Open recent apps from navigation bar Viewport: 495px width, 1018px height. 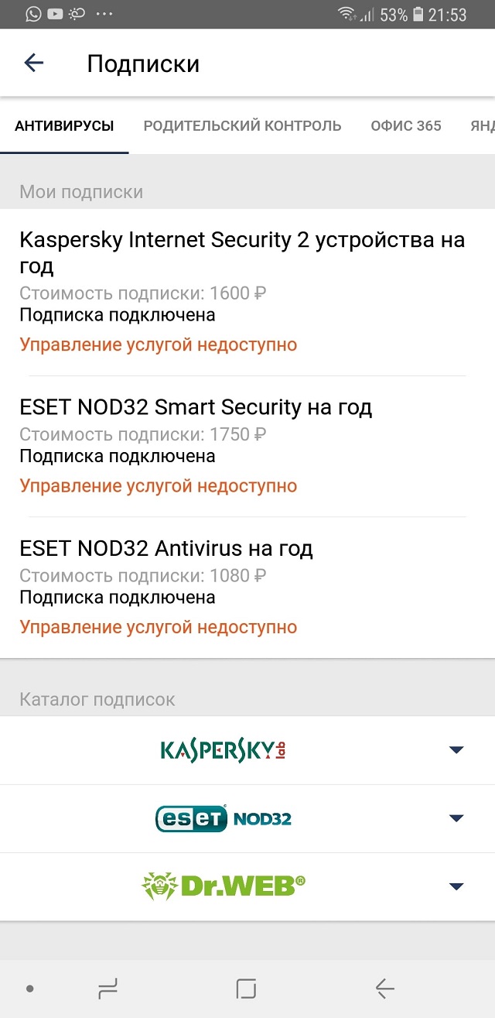108,988
